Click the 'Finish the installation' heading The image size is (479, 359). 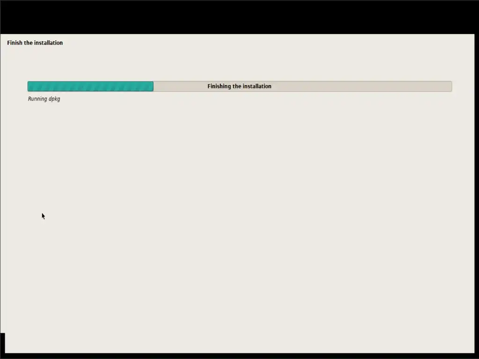click(35, 43)
